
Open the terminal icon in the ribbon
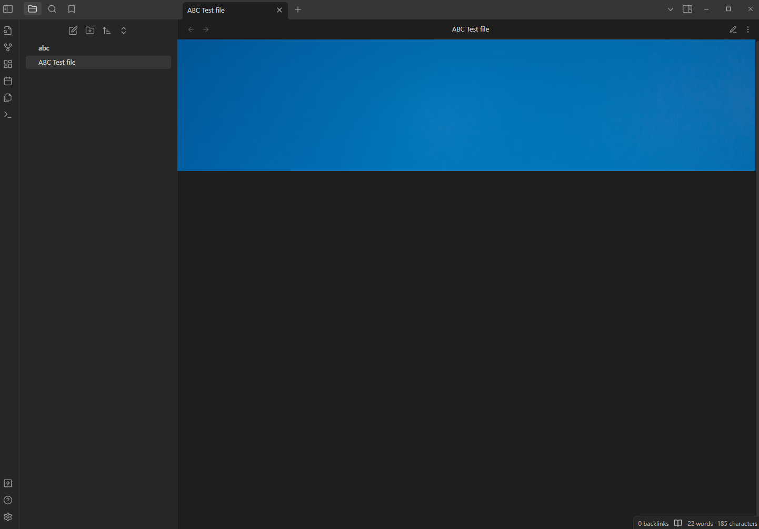(x=8, y=114)
